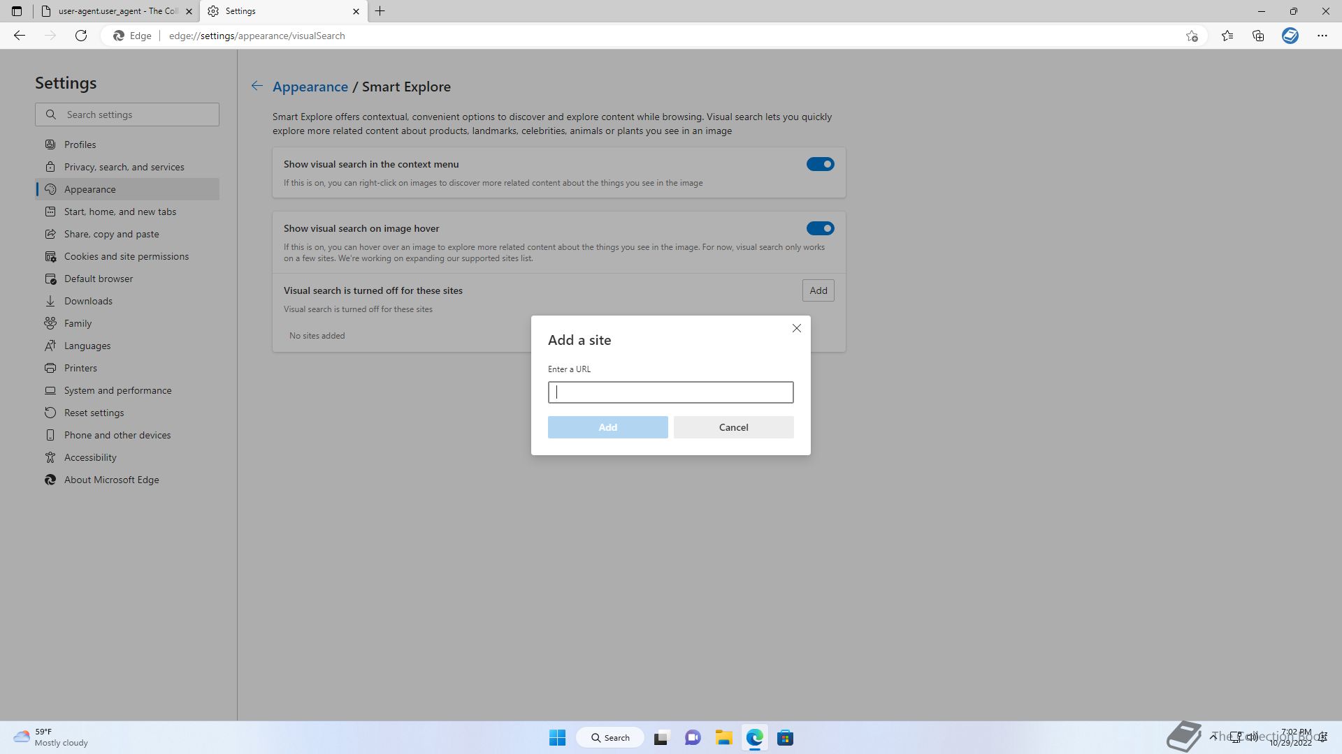Open Reset settings
This screenshot has width=1342, height=754.
[x=127, y=413]
